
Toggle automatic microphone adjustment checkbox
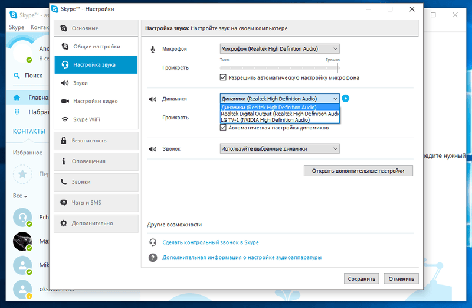[x=223, y=77]
